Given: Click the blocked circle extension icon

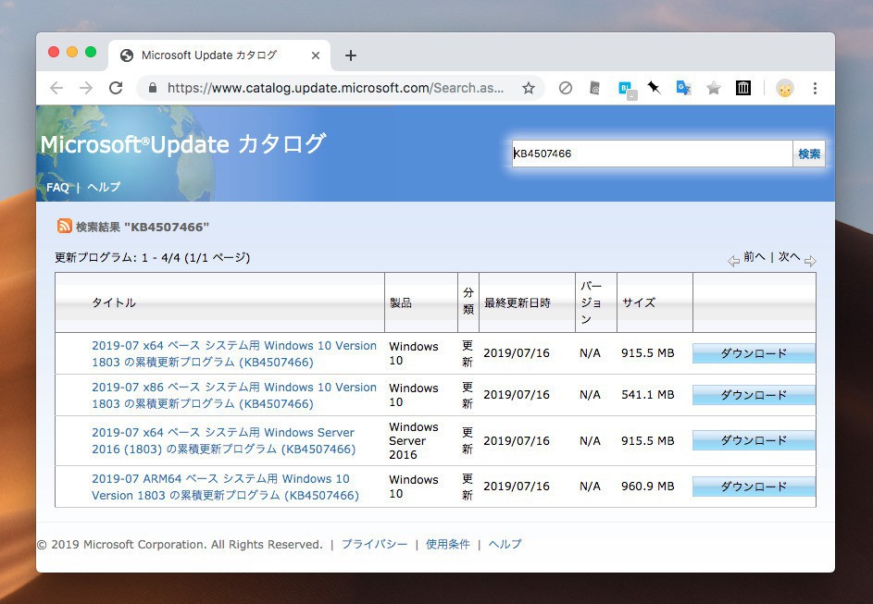Looking at the screenshot, I should point(565,88).
